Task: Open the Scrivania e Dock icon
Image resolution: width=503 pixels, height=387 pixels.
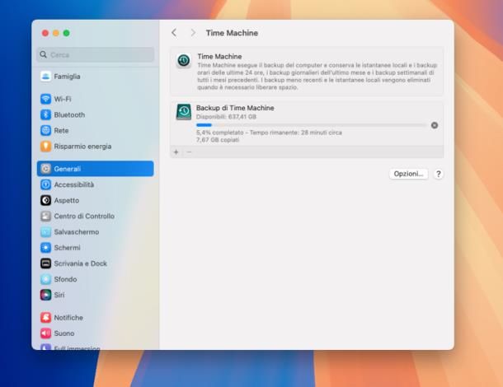Action: point(45,263)
